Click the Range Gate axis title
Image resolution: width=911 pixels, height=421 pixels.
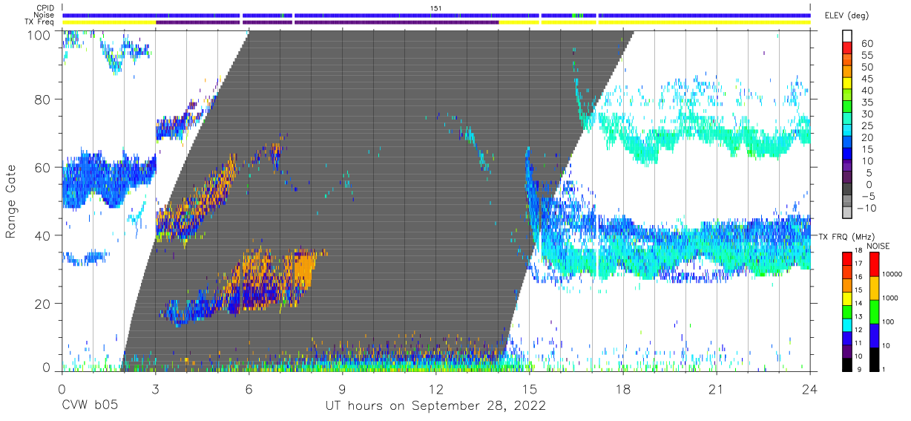pos(11,202)
